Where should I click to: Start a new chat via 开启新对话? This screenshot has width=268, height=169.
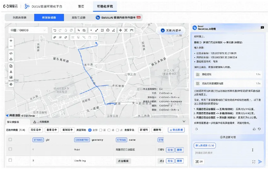(x=228, y=137)
